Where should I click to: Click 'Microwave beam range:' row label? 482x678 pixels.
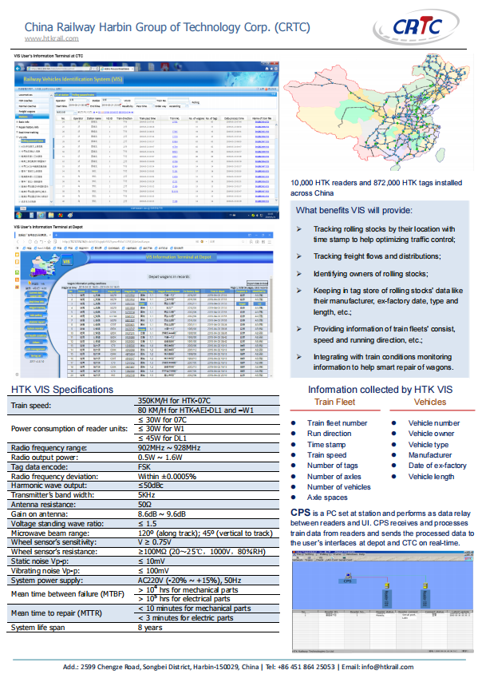[x=50, y=533]
